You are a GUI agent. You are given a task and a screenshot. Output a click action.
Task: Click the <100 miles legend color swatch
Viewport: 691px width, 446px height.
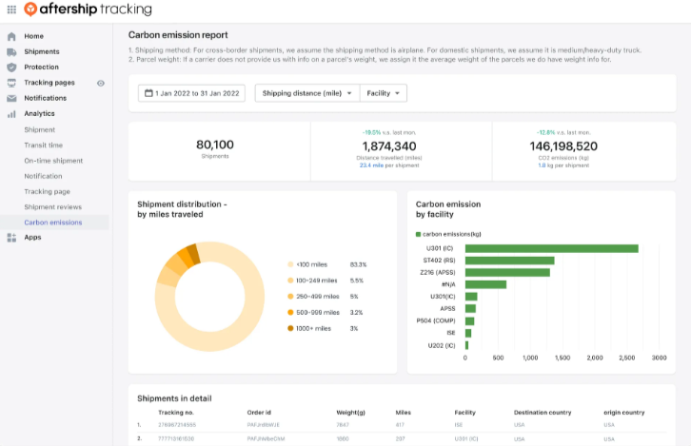point(290,264)
